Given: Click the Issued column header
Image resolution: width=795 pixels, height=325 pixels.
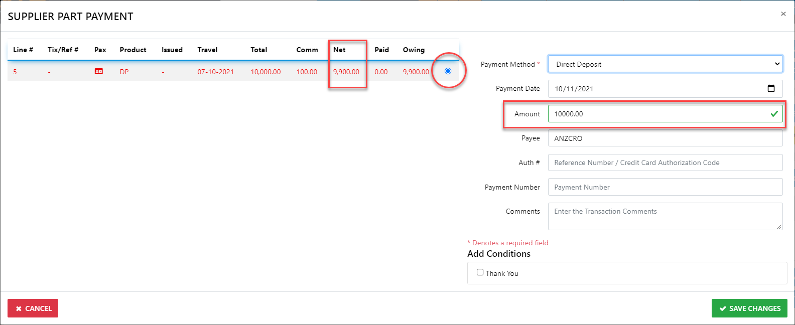Looking at the screenshot, I should pyautogui.click(x=172, y=50).
